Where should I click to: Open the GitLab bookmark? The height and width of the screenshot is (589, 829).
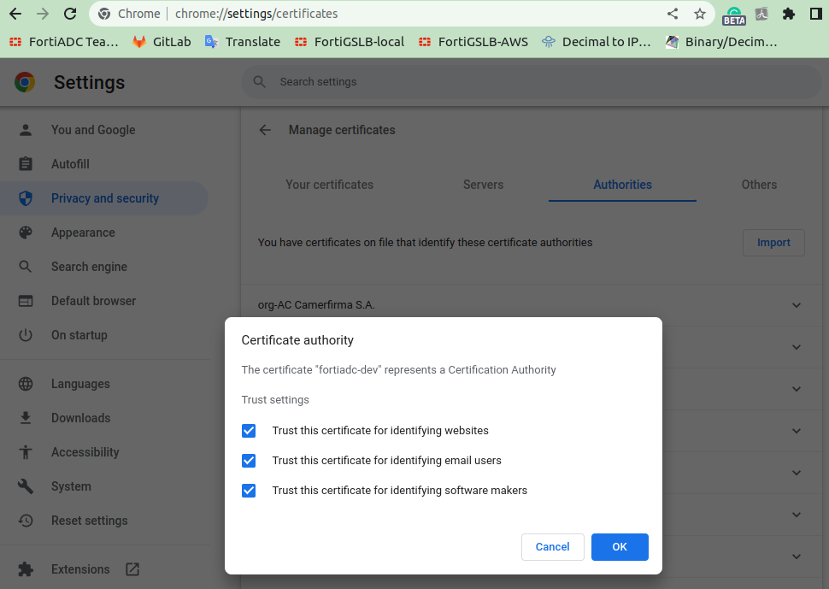[x=162, y=41]
